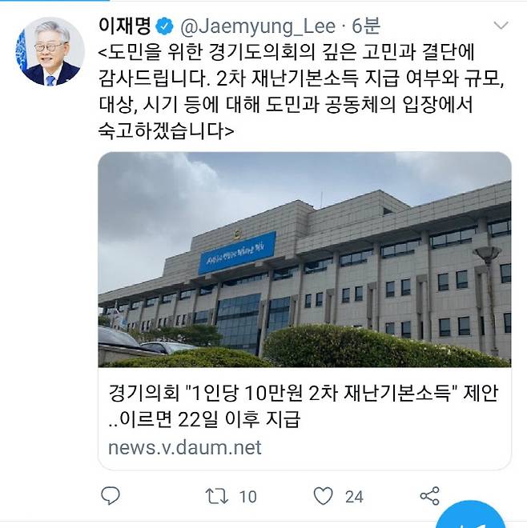Screen dimensions: 527x528
Task: Click the 이재명 display name
Action: [x=124, y=26]
